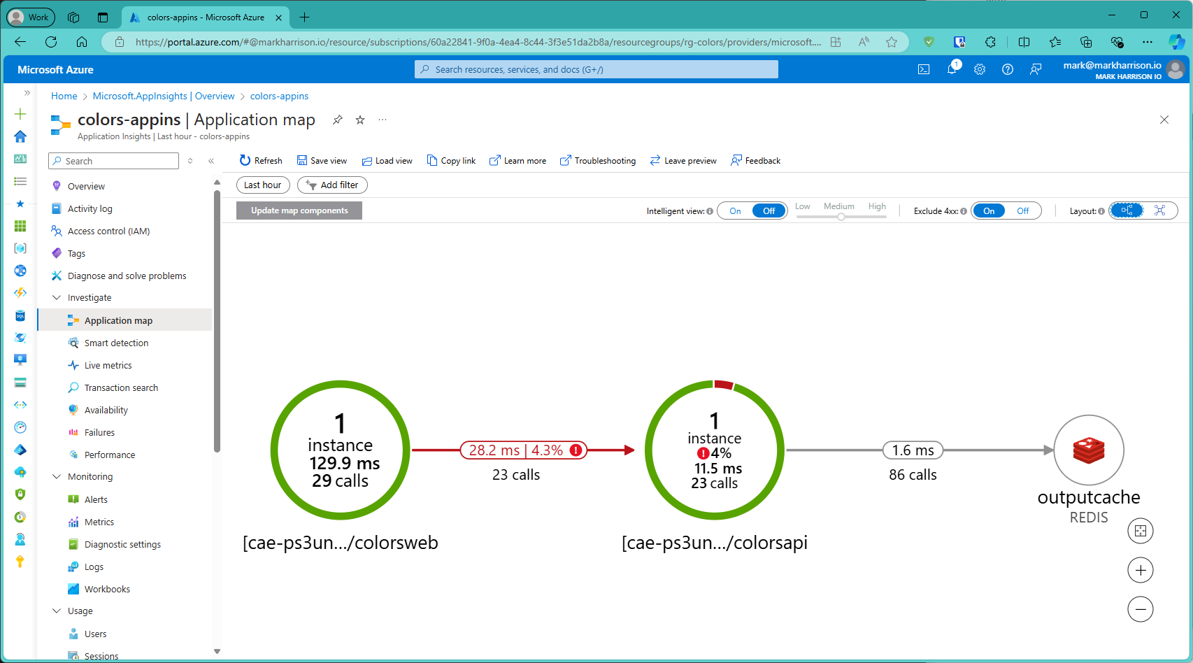Open Azure portal settings gear
This screenshot has height=663, width=1193.
point(980,69)
